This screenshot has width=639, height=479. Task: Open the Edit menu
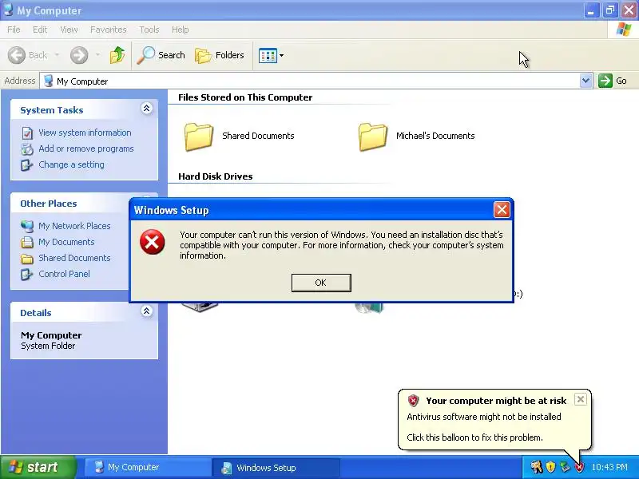(39, 30)
